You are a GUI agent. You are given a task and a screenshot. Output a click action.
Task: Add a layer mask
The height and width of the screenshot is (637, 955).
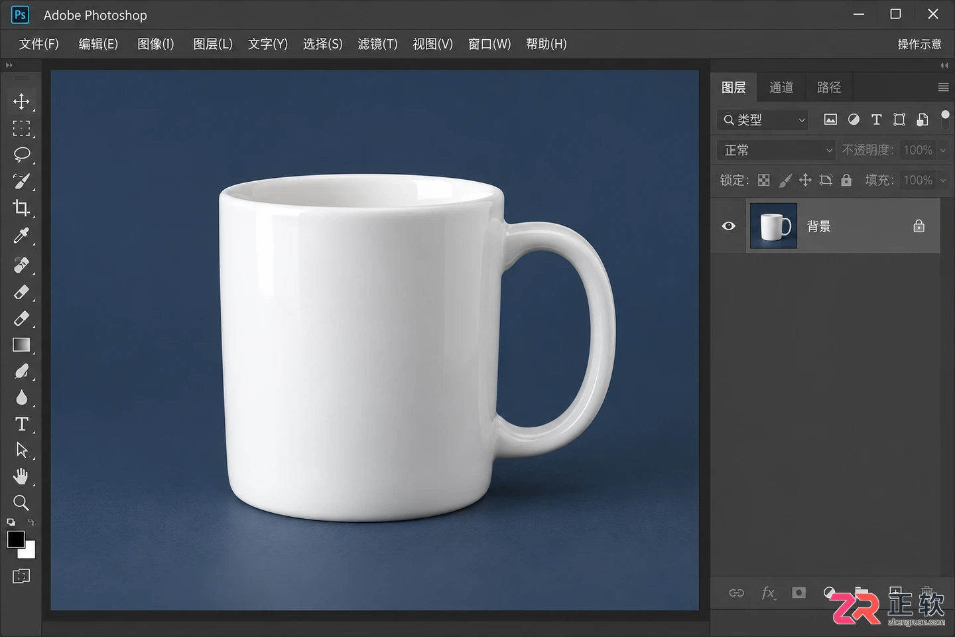coord(798,593)
